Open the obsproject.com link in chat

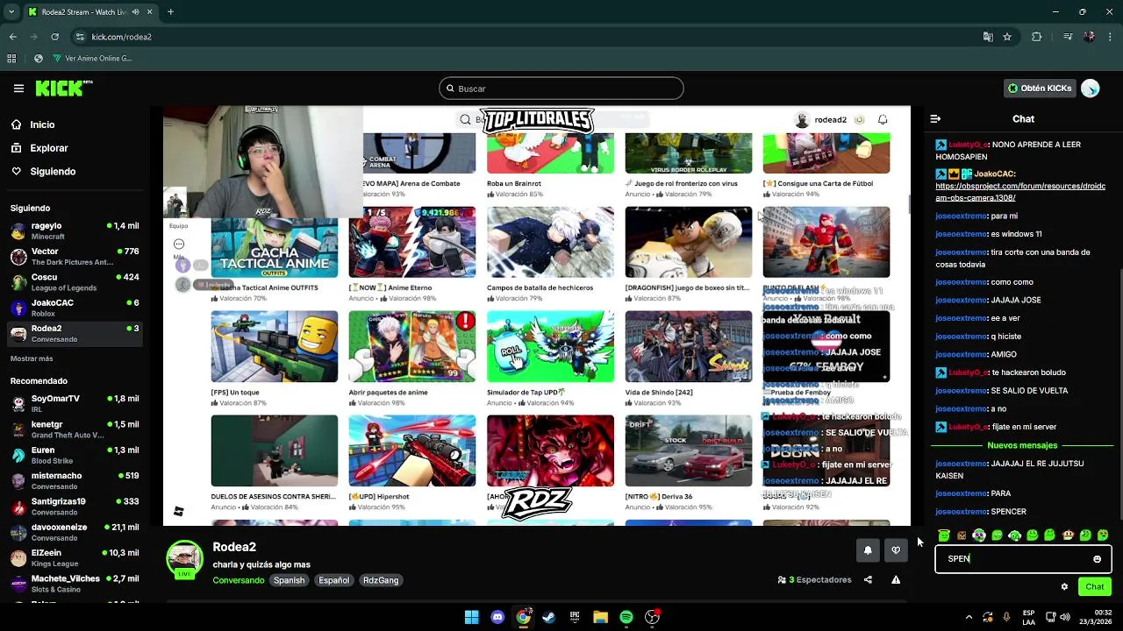click(x=1019, y=192)
